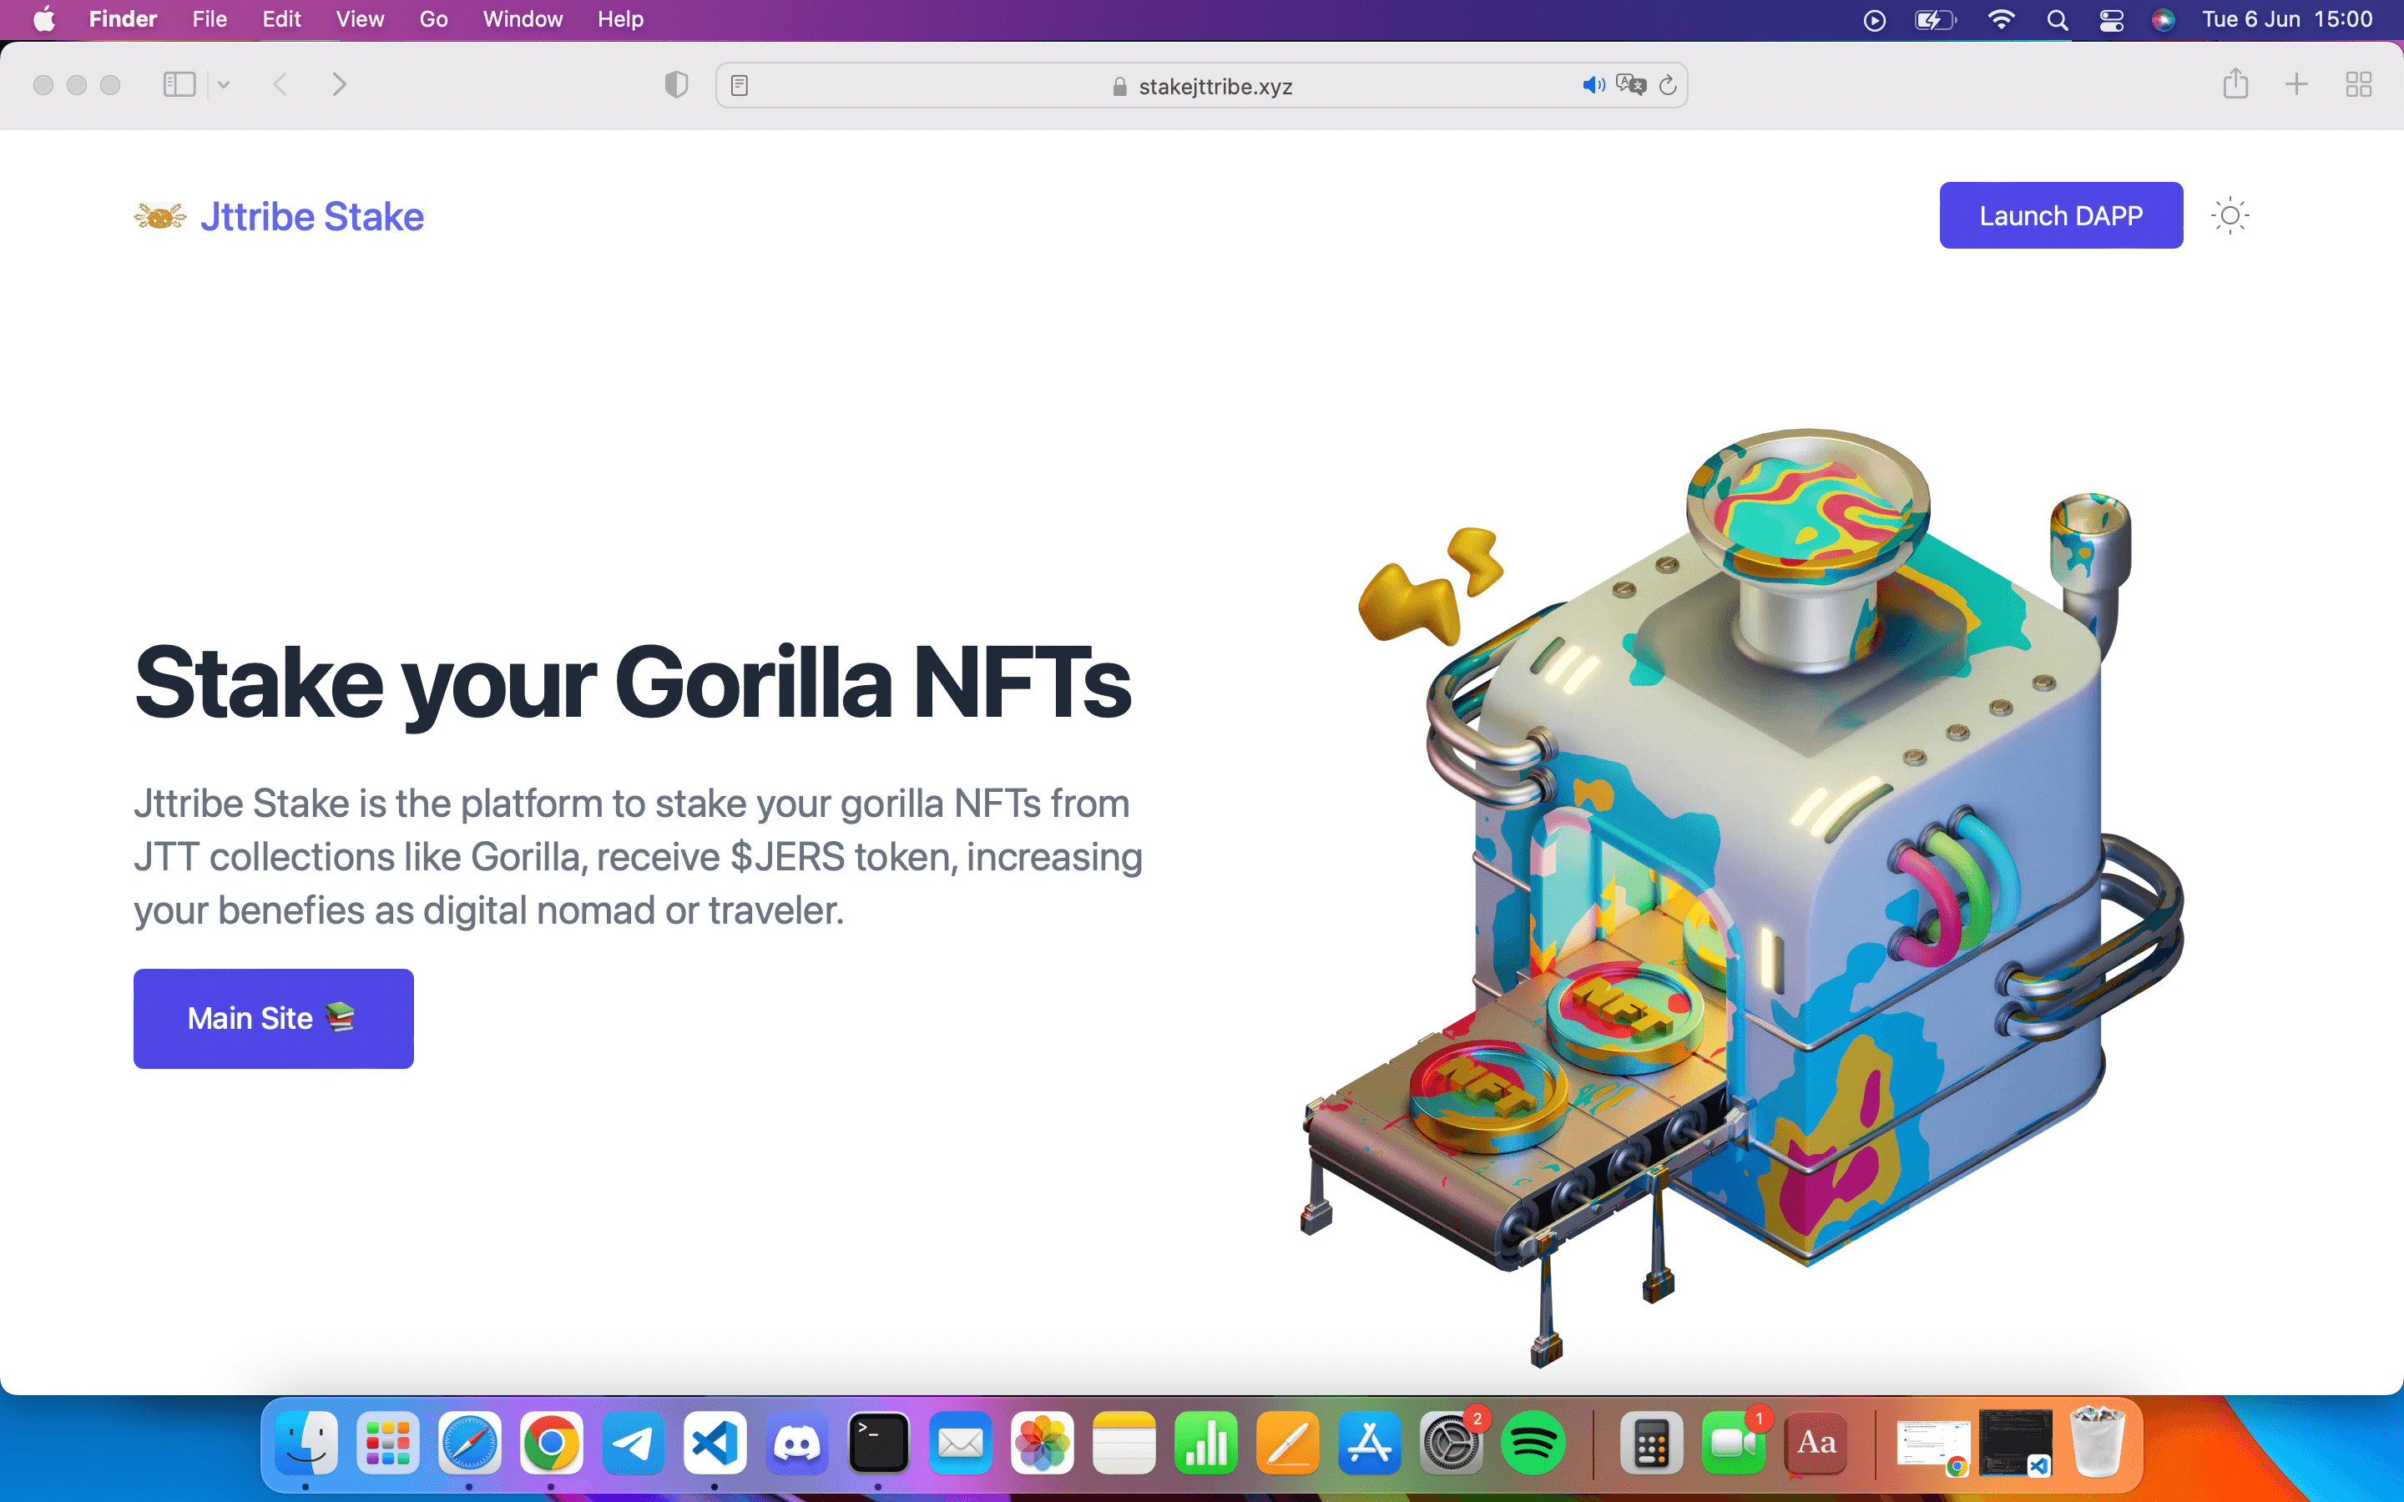
Task: Open the Wi-Fi menu
Action: coord(2001,20)
